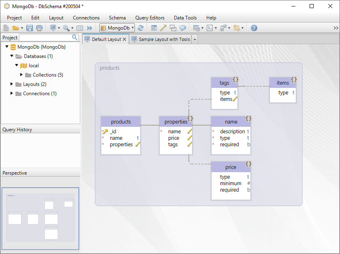Open the SQL query console icon
The height and width of the screenshot is (254, 340).
pos(210,28)
